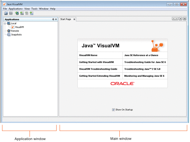Select the Remote node in the tree

click(x=15, y=31)
